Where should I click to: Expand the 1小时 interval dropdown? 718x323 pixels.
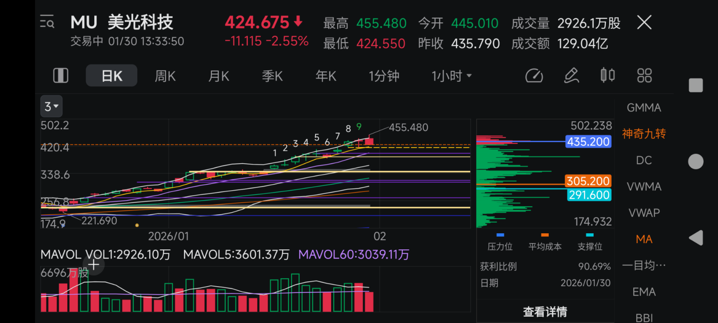[451, 76]
